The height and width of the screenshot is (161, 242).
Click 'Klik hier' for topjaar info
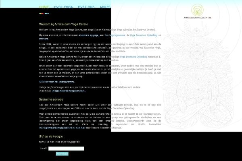click(x=81, y=128)
